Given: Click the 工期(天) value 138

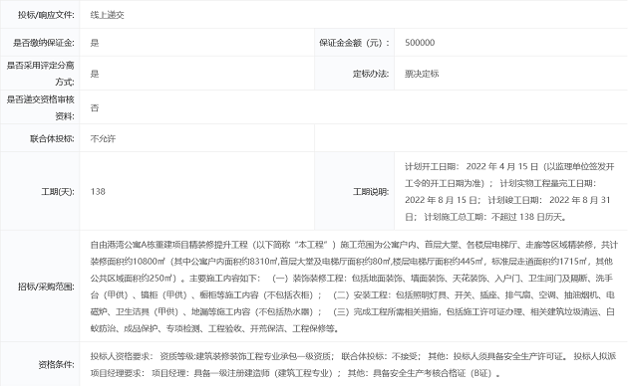Looking at the screenshot, I should tap(98, 191).
